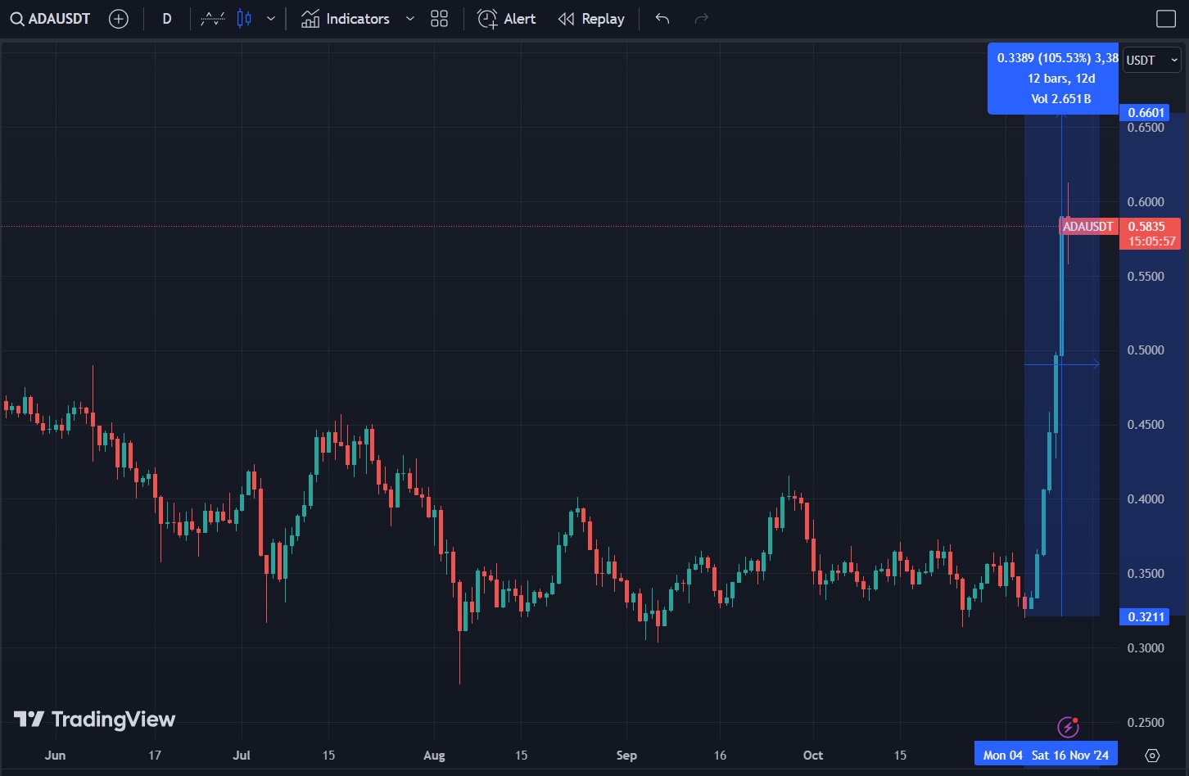Open the USDT currency dropdown

[x=1152, y=60]
